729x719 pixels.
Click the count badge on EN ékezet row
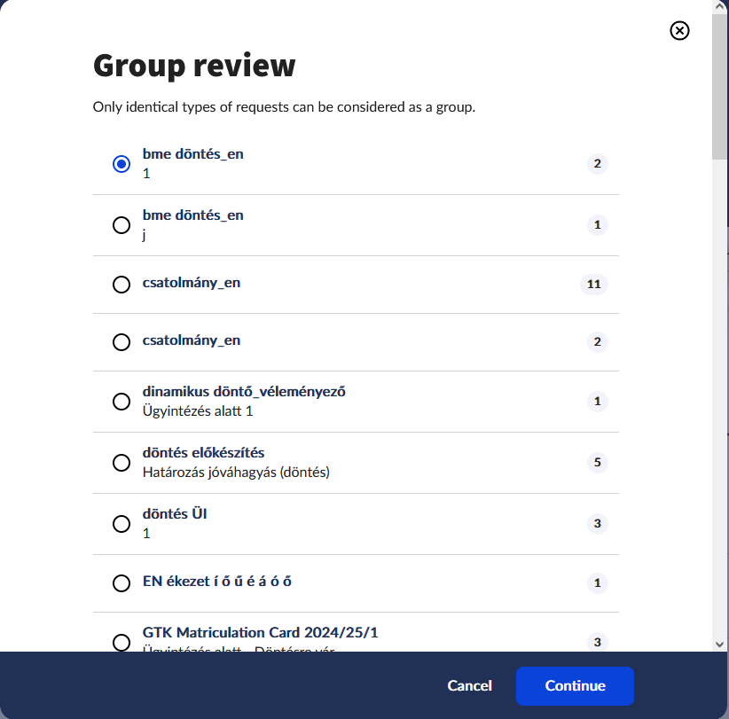pyautogui.click(x=597, y=582)
